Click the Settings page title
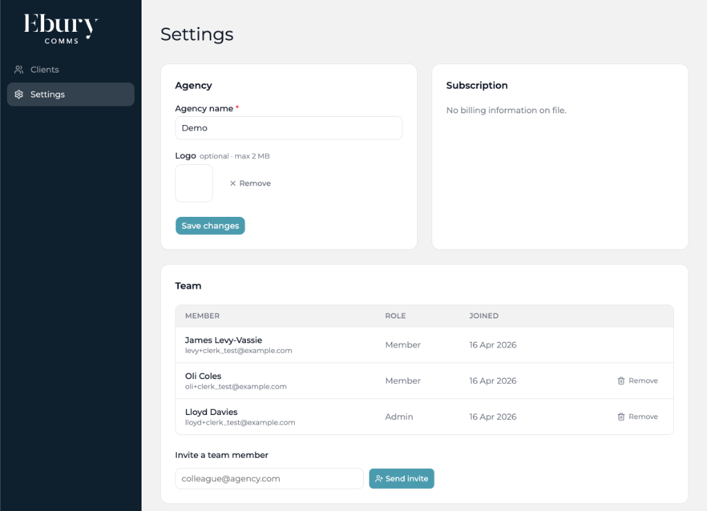 coord(197,35)
